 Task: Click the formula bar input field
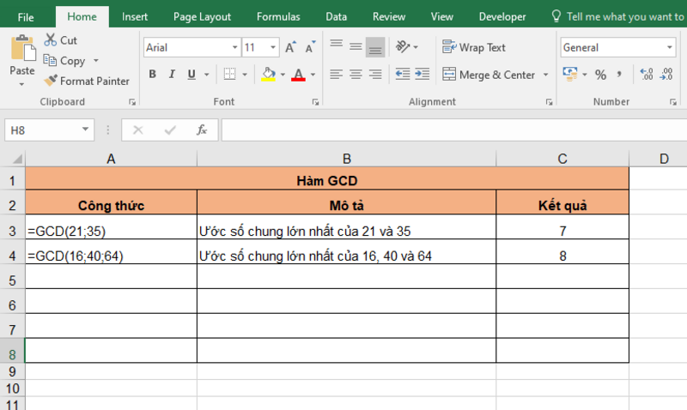(x=454, y=130)
